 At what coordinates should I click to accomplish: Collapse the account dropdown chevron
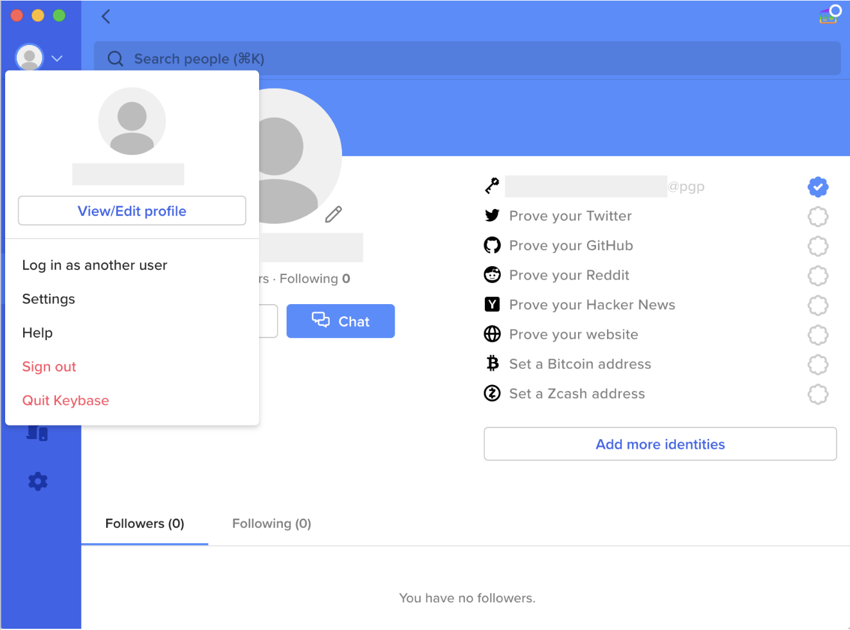tap(57, 59)
